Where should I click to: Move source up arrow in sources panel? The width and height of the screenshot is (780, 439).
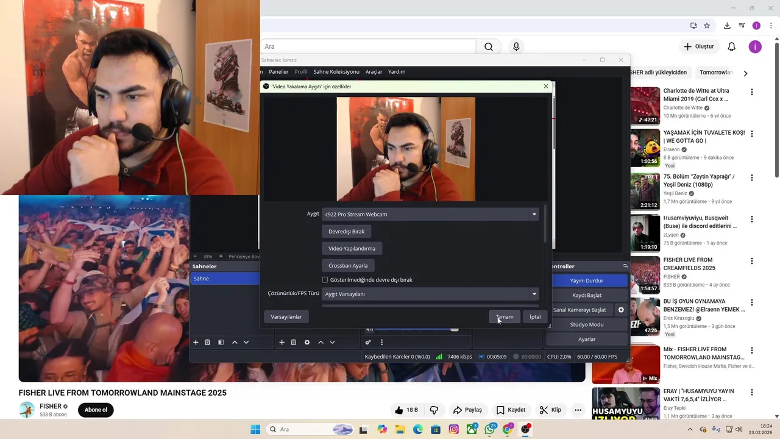click(321, 342)
